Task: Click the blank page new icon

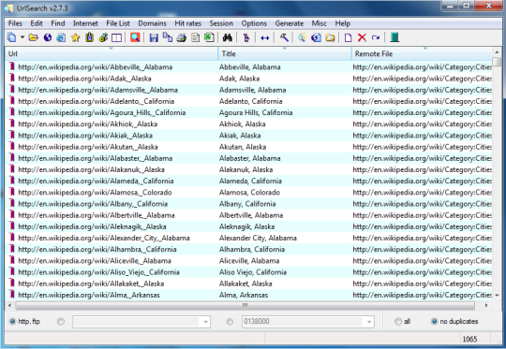Action: coord(348,37)
